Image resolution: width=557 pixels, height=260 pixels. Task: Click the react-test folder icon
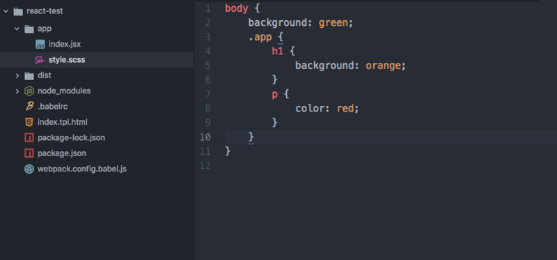(18, 11)
